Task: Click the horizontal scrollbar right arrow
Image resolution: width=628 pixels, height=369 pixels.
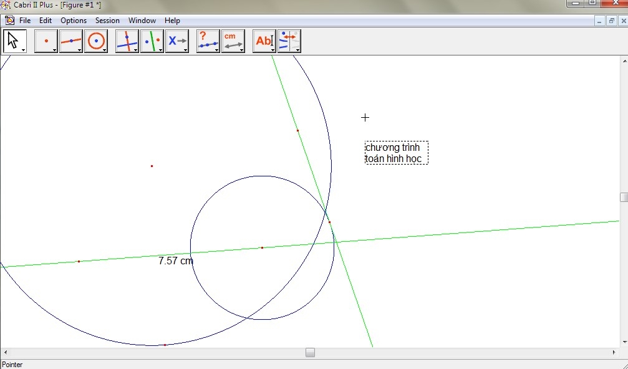Action: coord(614,352)
